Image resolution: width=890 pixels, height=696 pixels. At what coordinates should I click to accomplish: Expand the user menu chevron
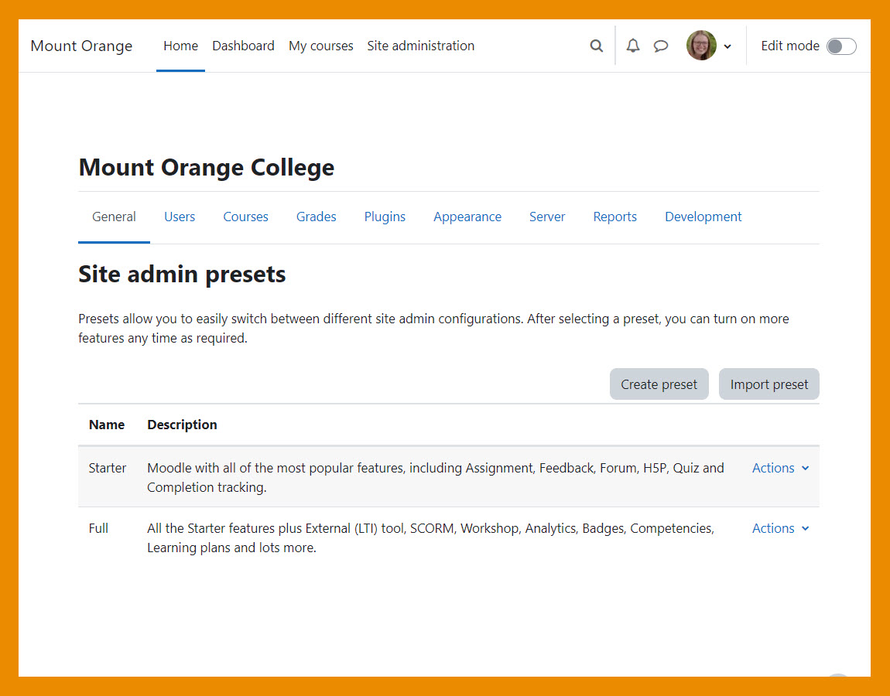pyautogui.click(x=727, y=46)
